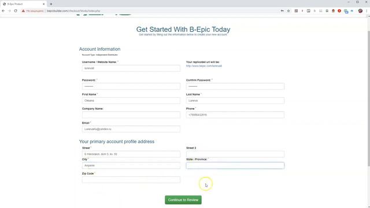The width and height of the screenshot is (370, 208).
Task: Open the Google Translate extension icon
Action: pyautogui.click(x=346, y=11)
